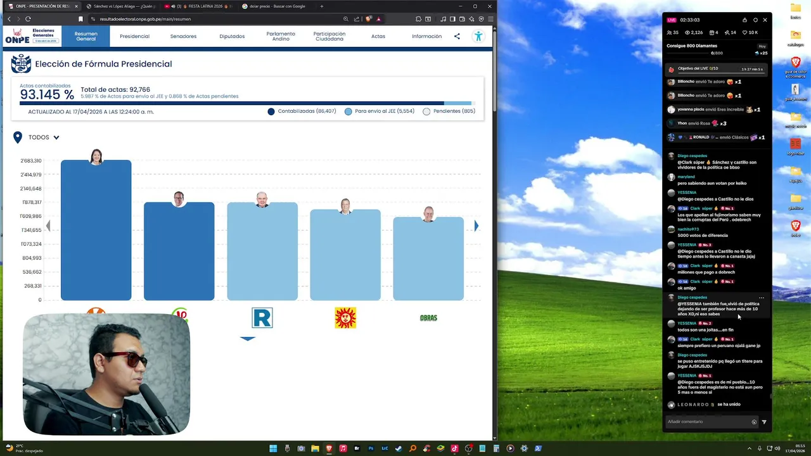Open the Resumen General tab
Screen dimensions: 811x456
coord(86,36)
